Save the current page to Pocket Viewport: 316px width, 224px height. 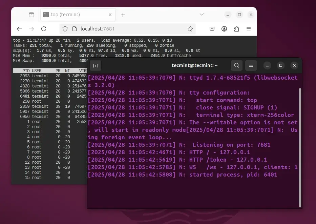coord(212,29)
